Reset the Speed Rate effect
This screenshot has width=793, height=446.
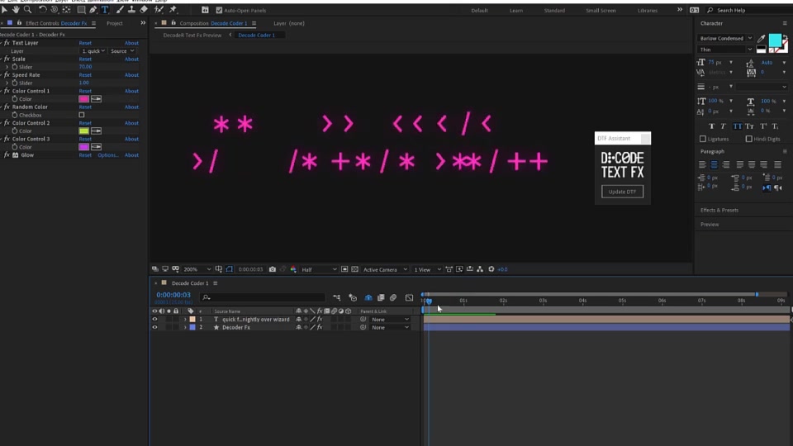pos(85,75)
